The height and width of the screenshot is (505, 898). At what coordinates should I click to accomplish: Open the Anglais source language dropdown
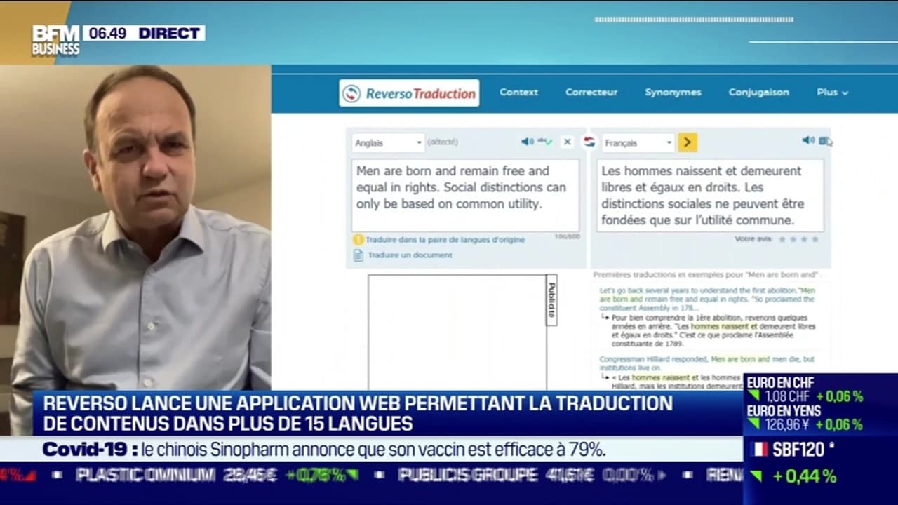pos(388,142)
